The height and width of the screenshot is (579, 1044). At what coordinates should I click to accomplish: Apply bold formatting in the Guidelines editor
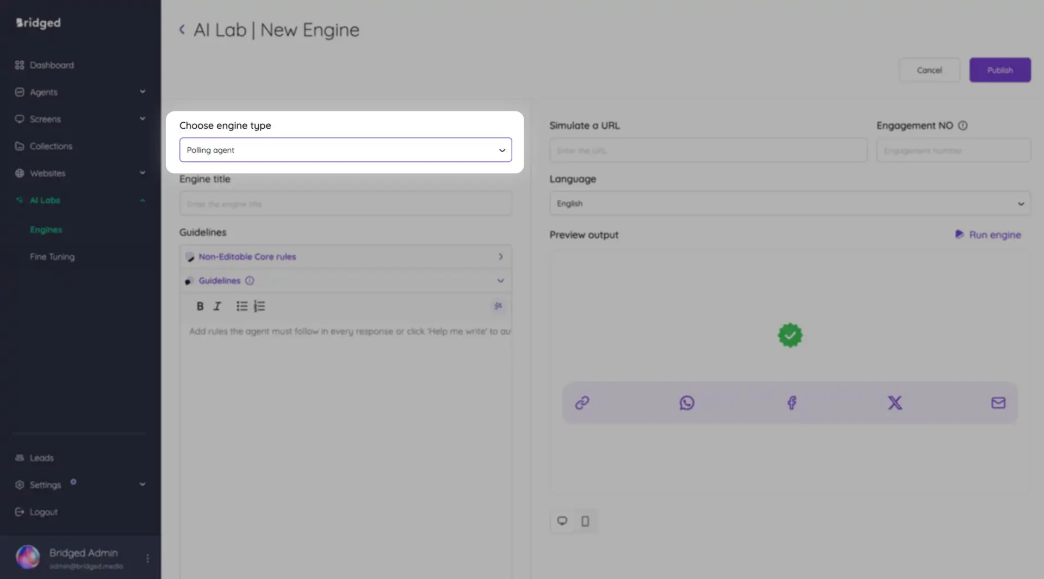point(200,306)
